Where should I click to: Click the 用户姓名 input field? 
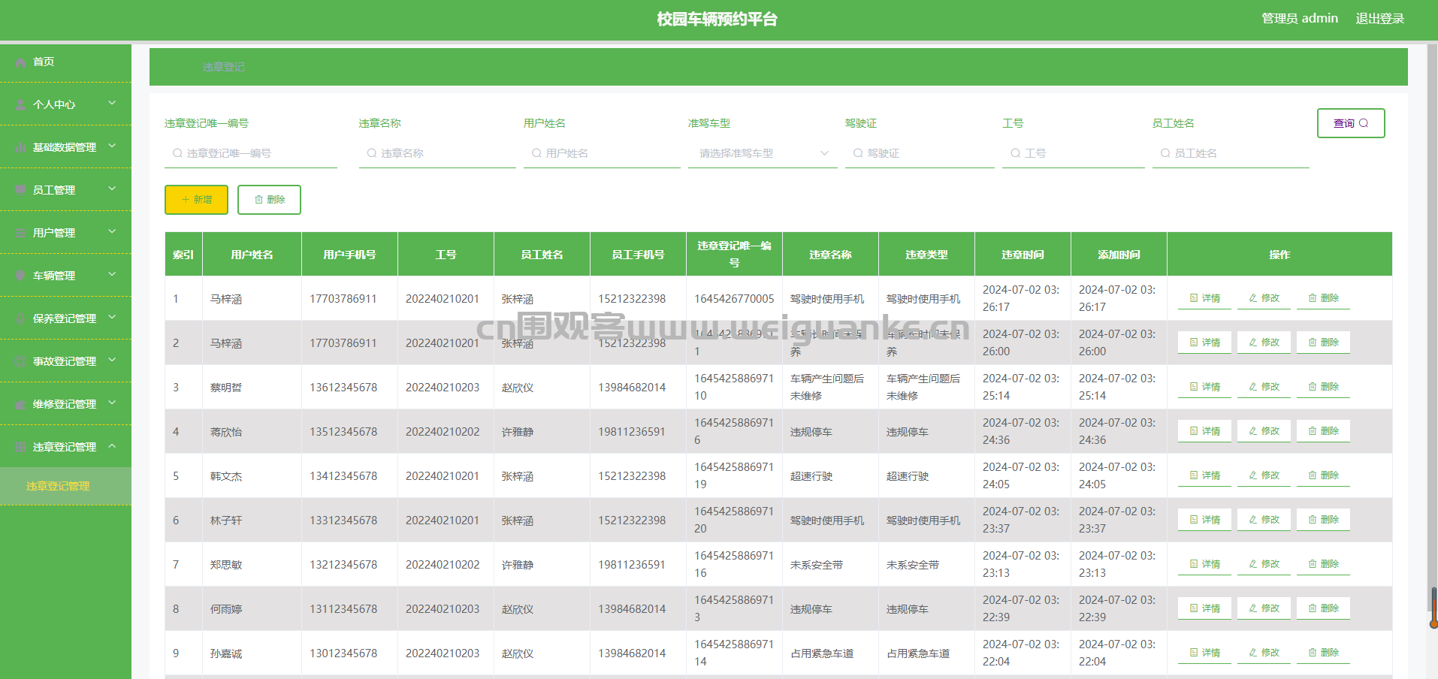602,153
